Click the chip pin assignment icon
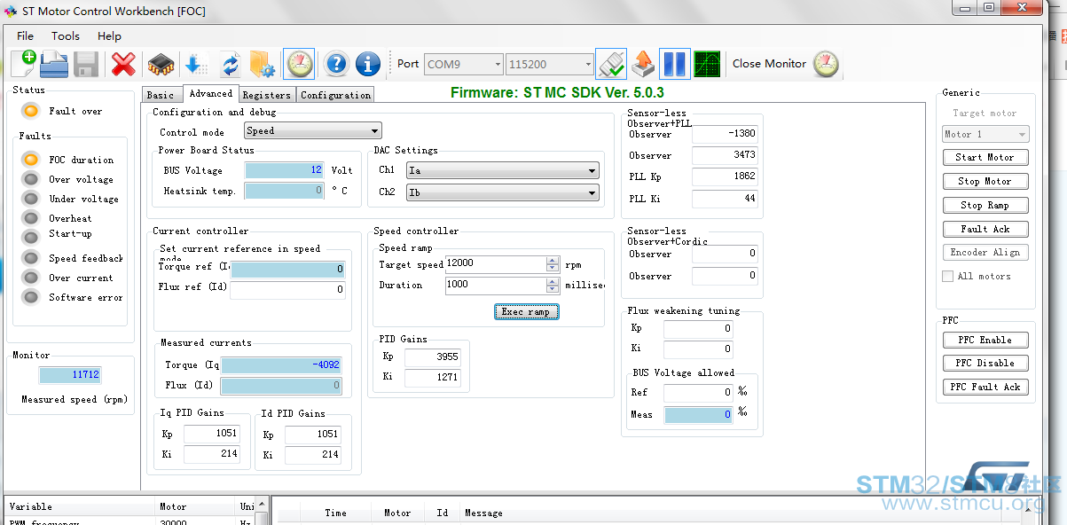1067x525 pixels. [160, 64]
